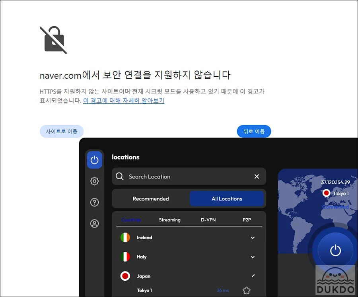
Task: Select the Streaming category tab
Action: [x=169, y=220]
